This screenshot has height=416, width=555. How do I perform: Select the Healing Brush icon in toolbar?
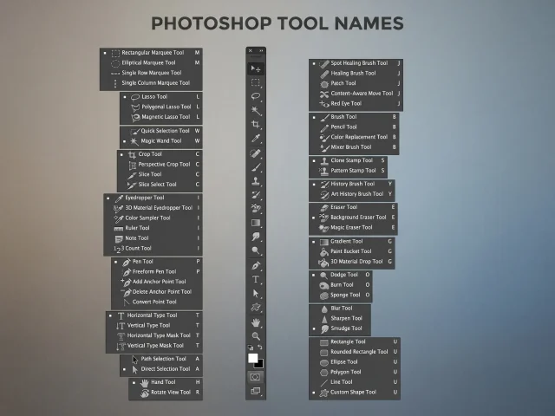click(256, 153)
